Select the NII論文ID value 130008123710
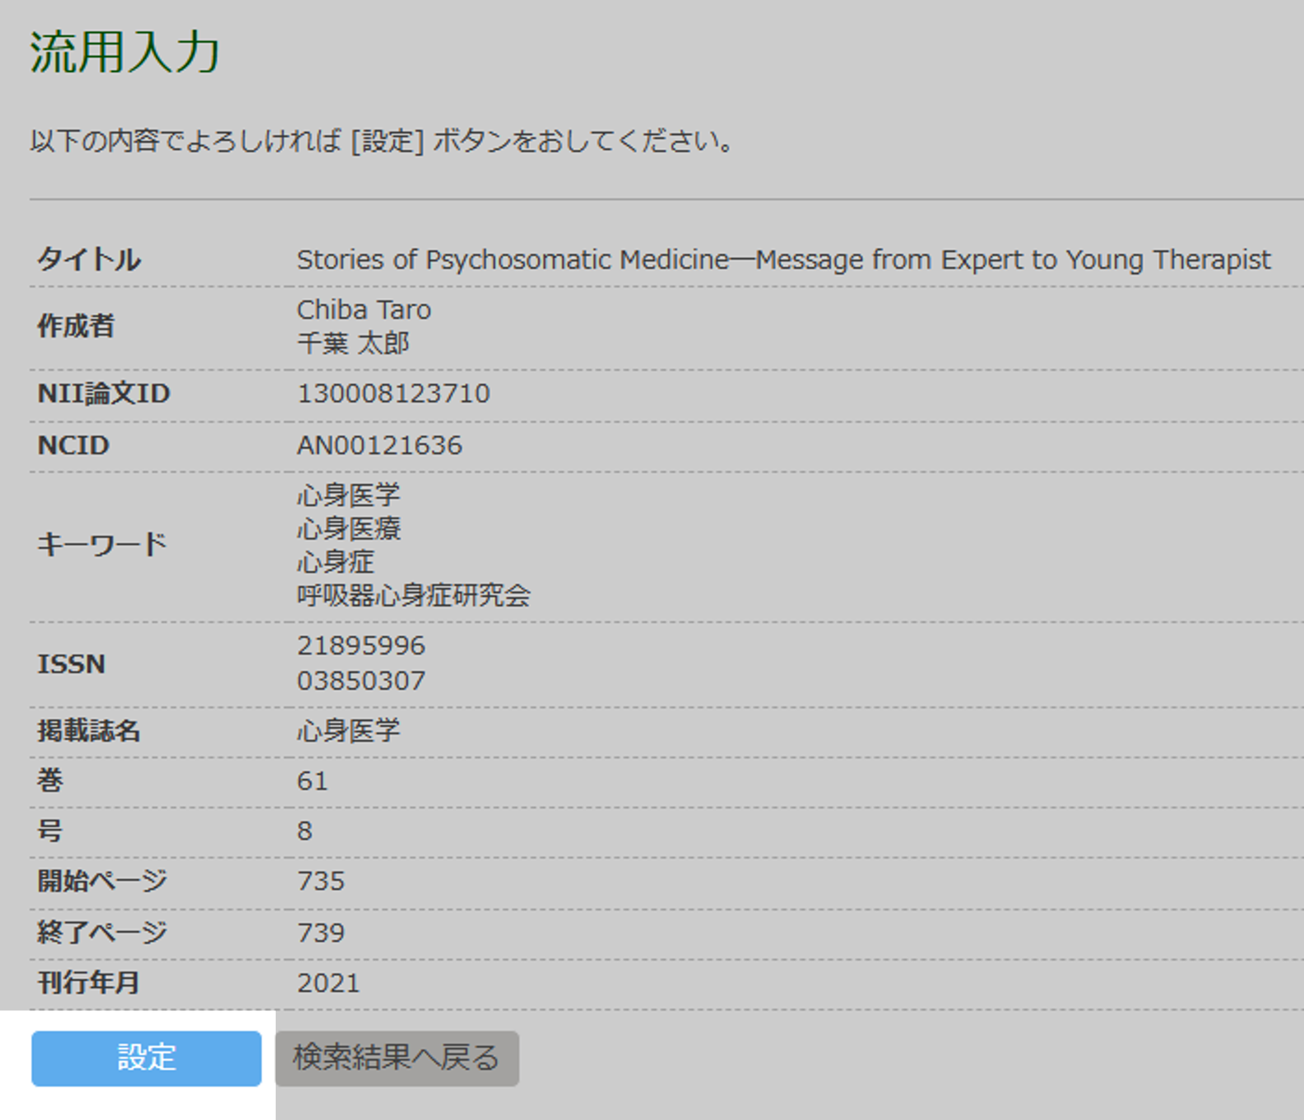This screenshot has height=1120, width=1304. tap(393, 394)
